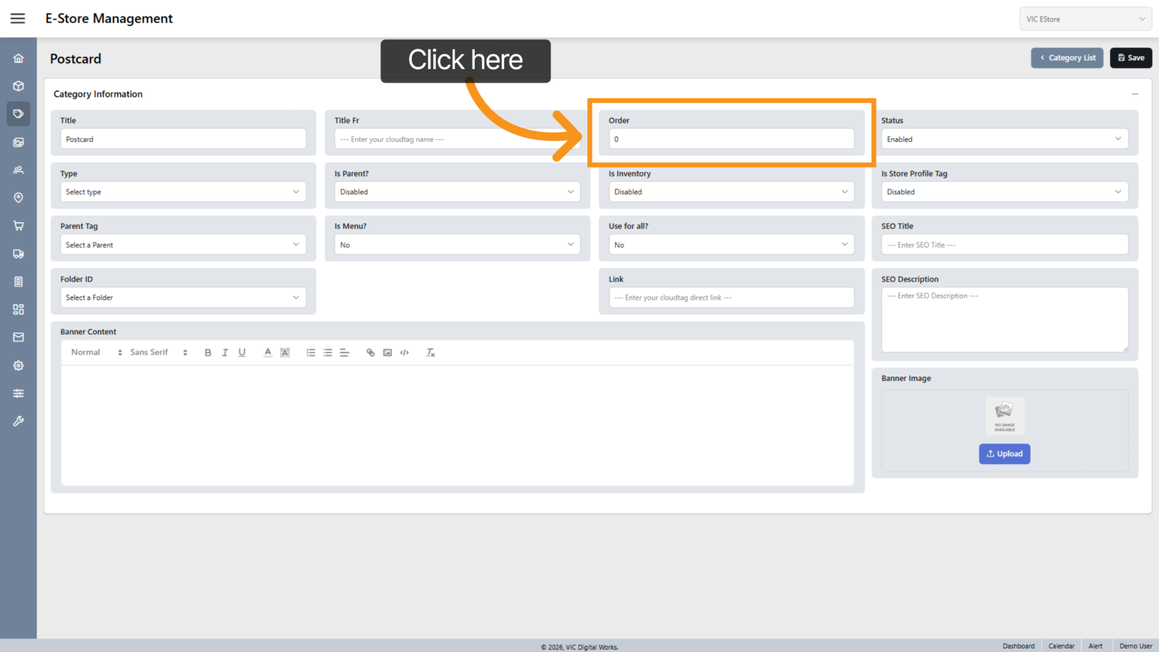The width and height of the screenshot is (1159, 652).
Task: Expand the Type select dropdown
Action: (x=183, y=192)
